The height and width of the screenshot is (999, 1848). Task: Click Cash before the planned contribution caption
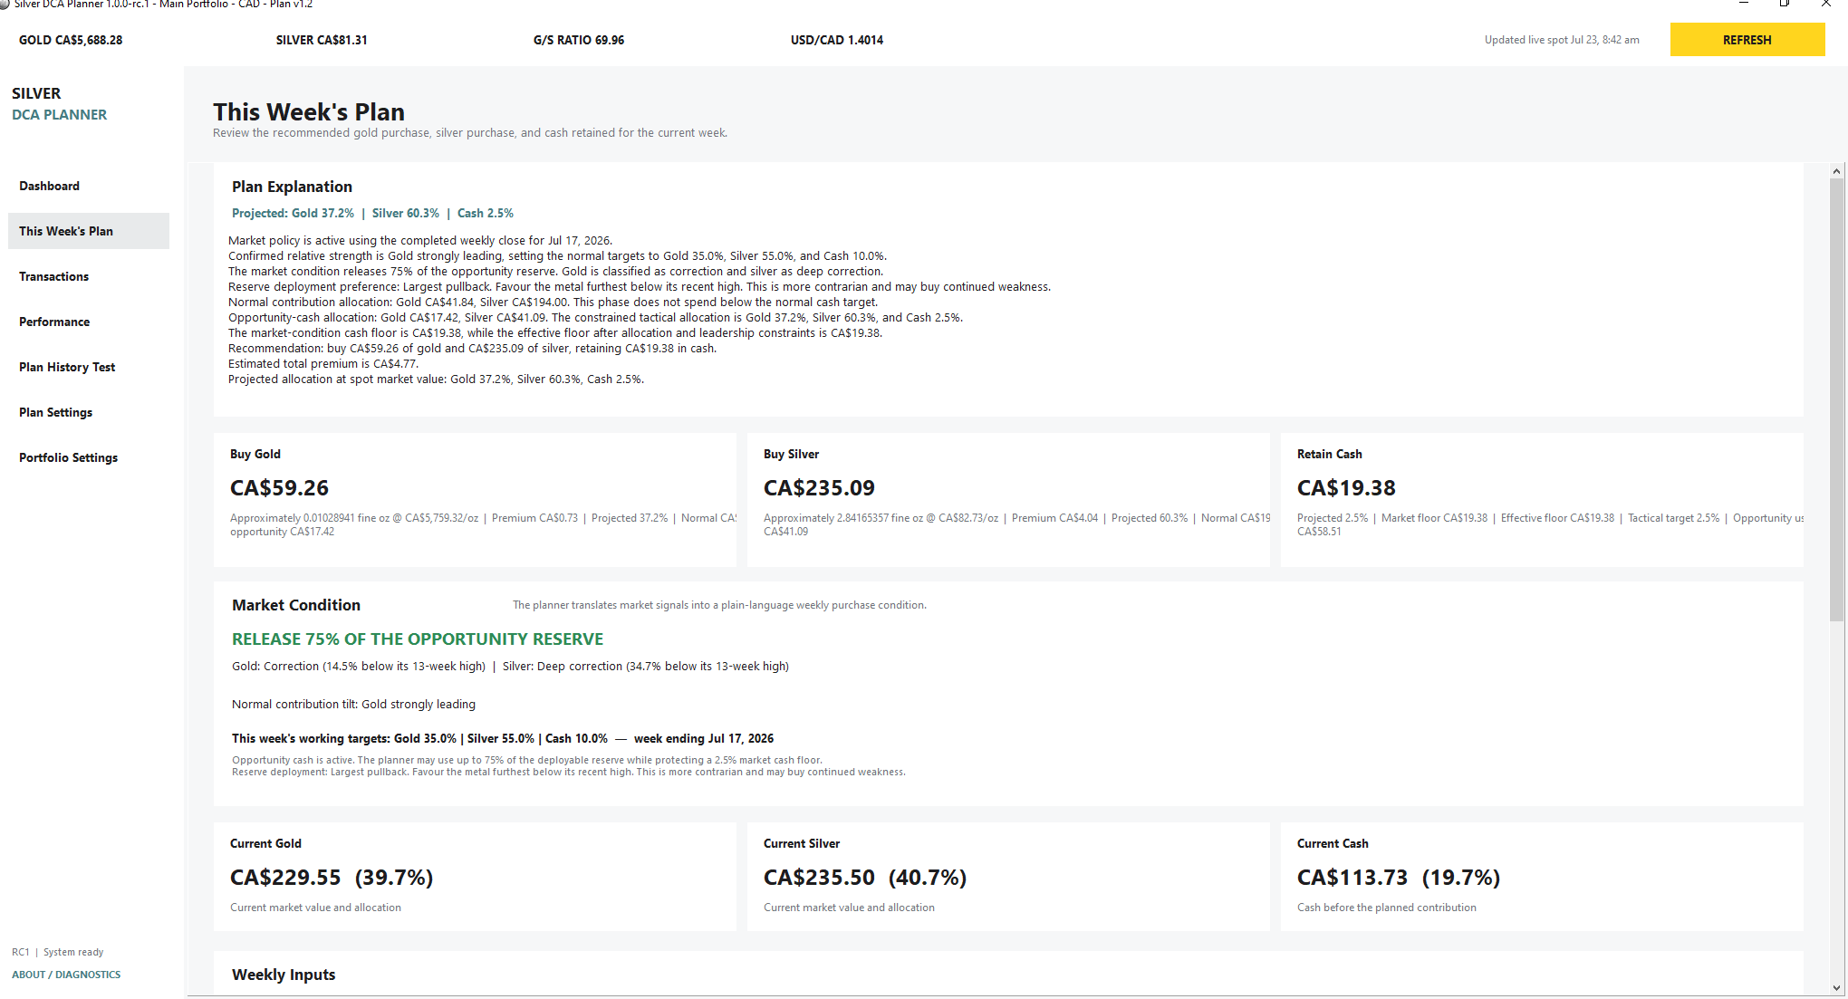click(1387, 908)
